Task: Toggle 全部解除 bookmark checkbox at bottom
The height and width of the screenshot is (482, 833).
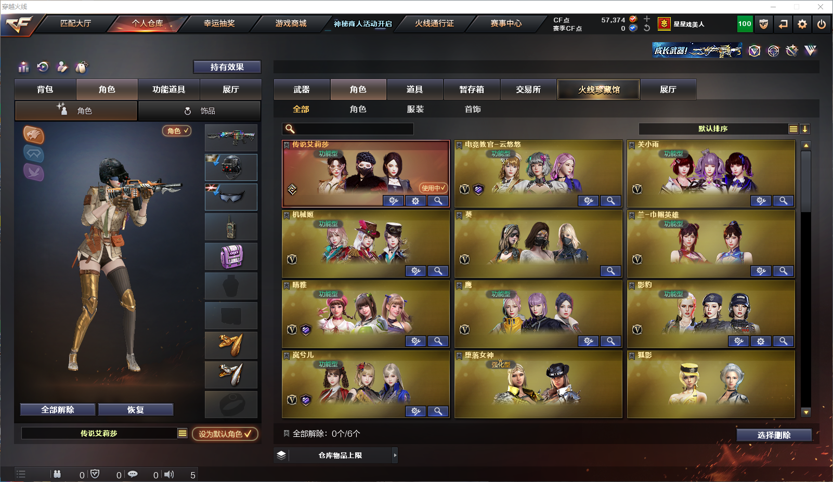Action: [287, 433]
